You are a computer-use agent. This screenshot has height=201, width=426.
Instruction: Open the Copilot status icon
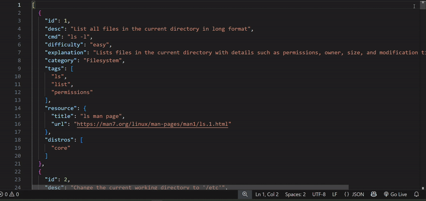point(374,194)
